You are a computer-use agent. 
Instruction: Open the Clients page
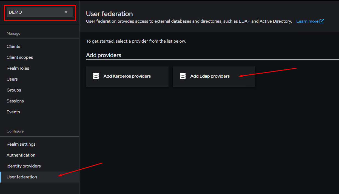point(13,46)
